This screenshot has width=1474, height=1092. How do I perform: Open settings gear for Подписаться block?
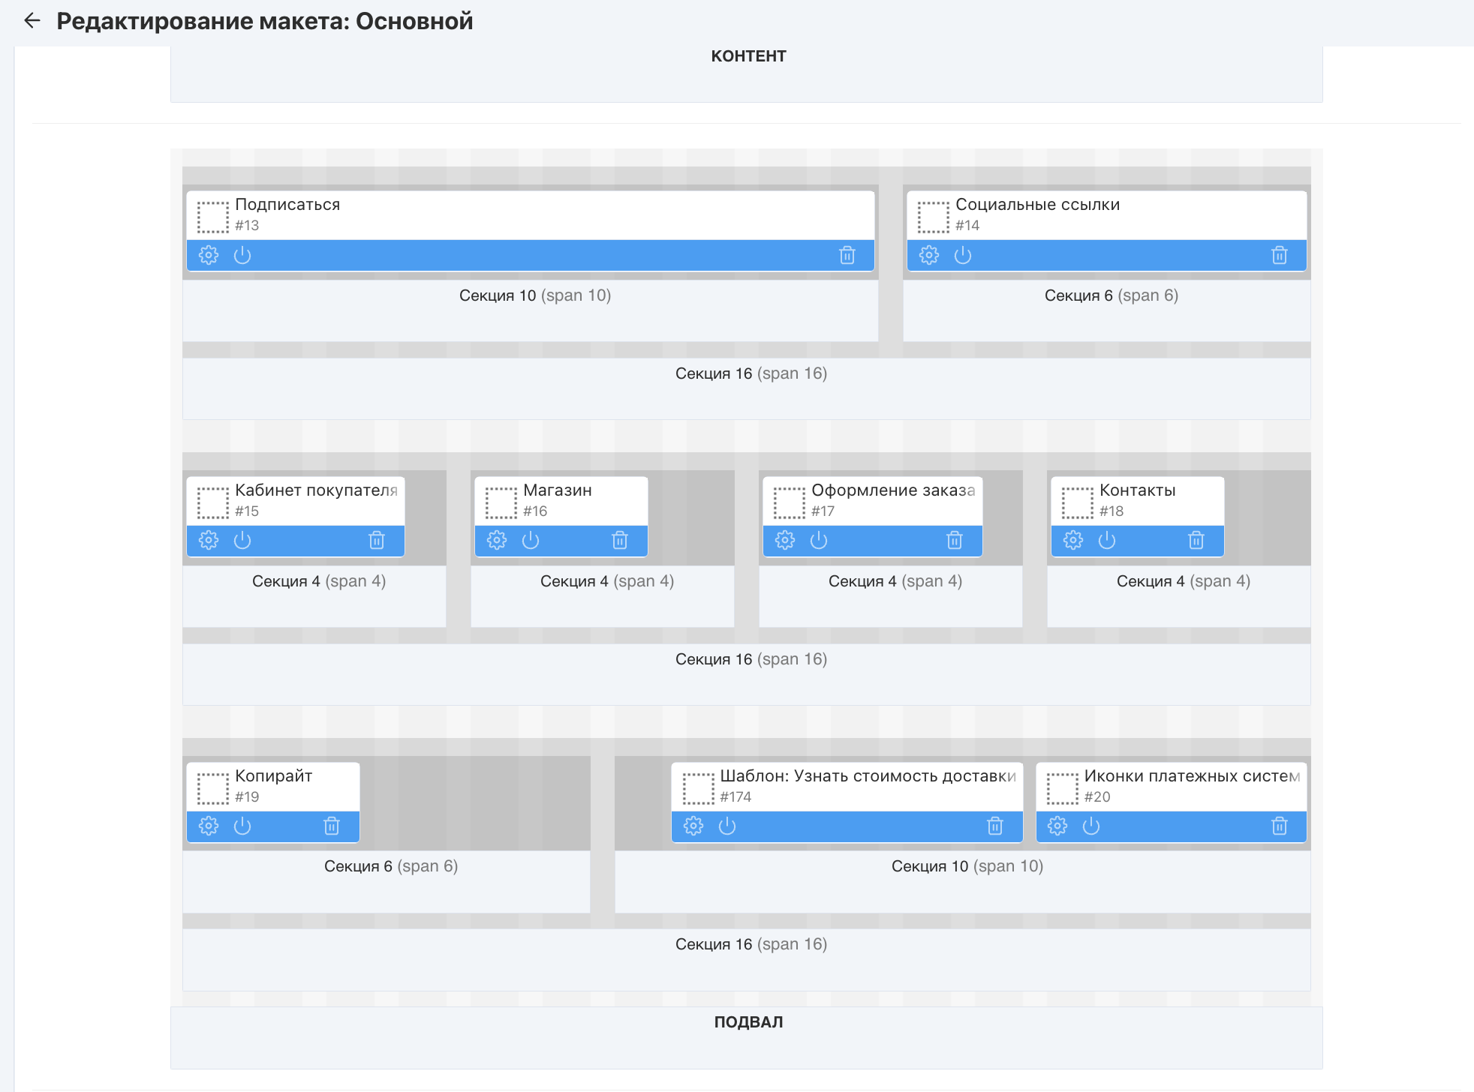point(209,256)
